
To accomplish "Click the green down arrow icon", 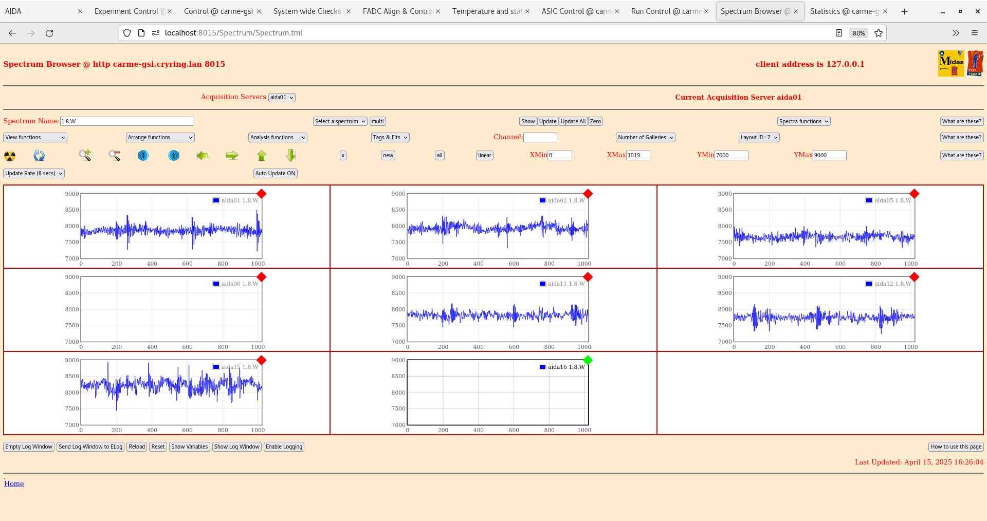I will pos(291,155).
